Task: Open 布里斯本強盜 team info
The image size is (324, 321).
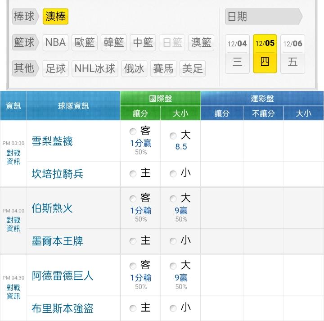Action: click(x=63, y=308)
